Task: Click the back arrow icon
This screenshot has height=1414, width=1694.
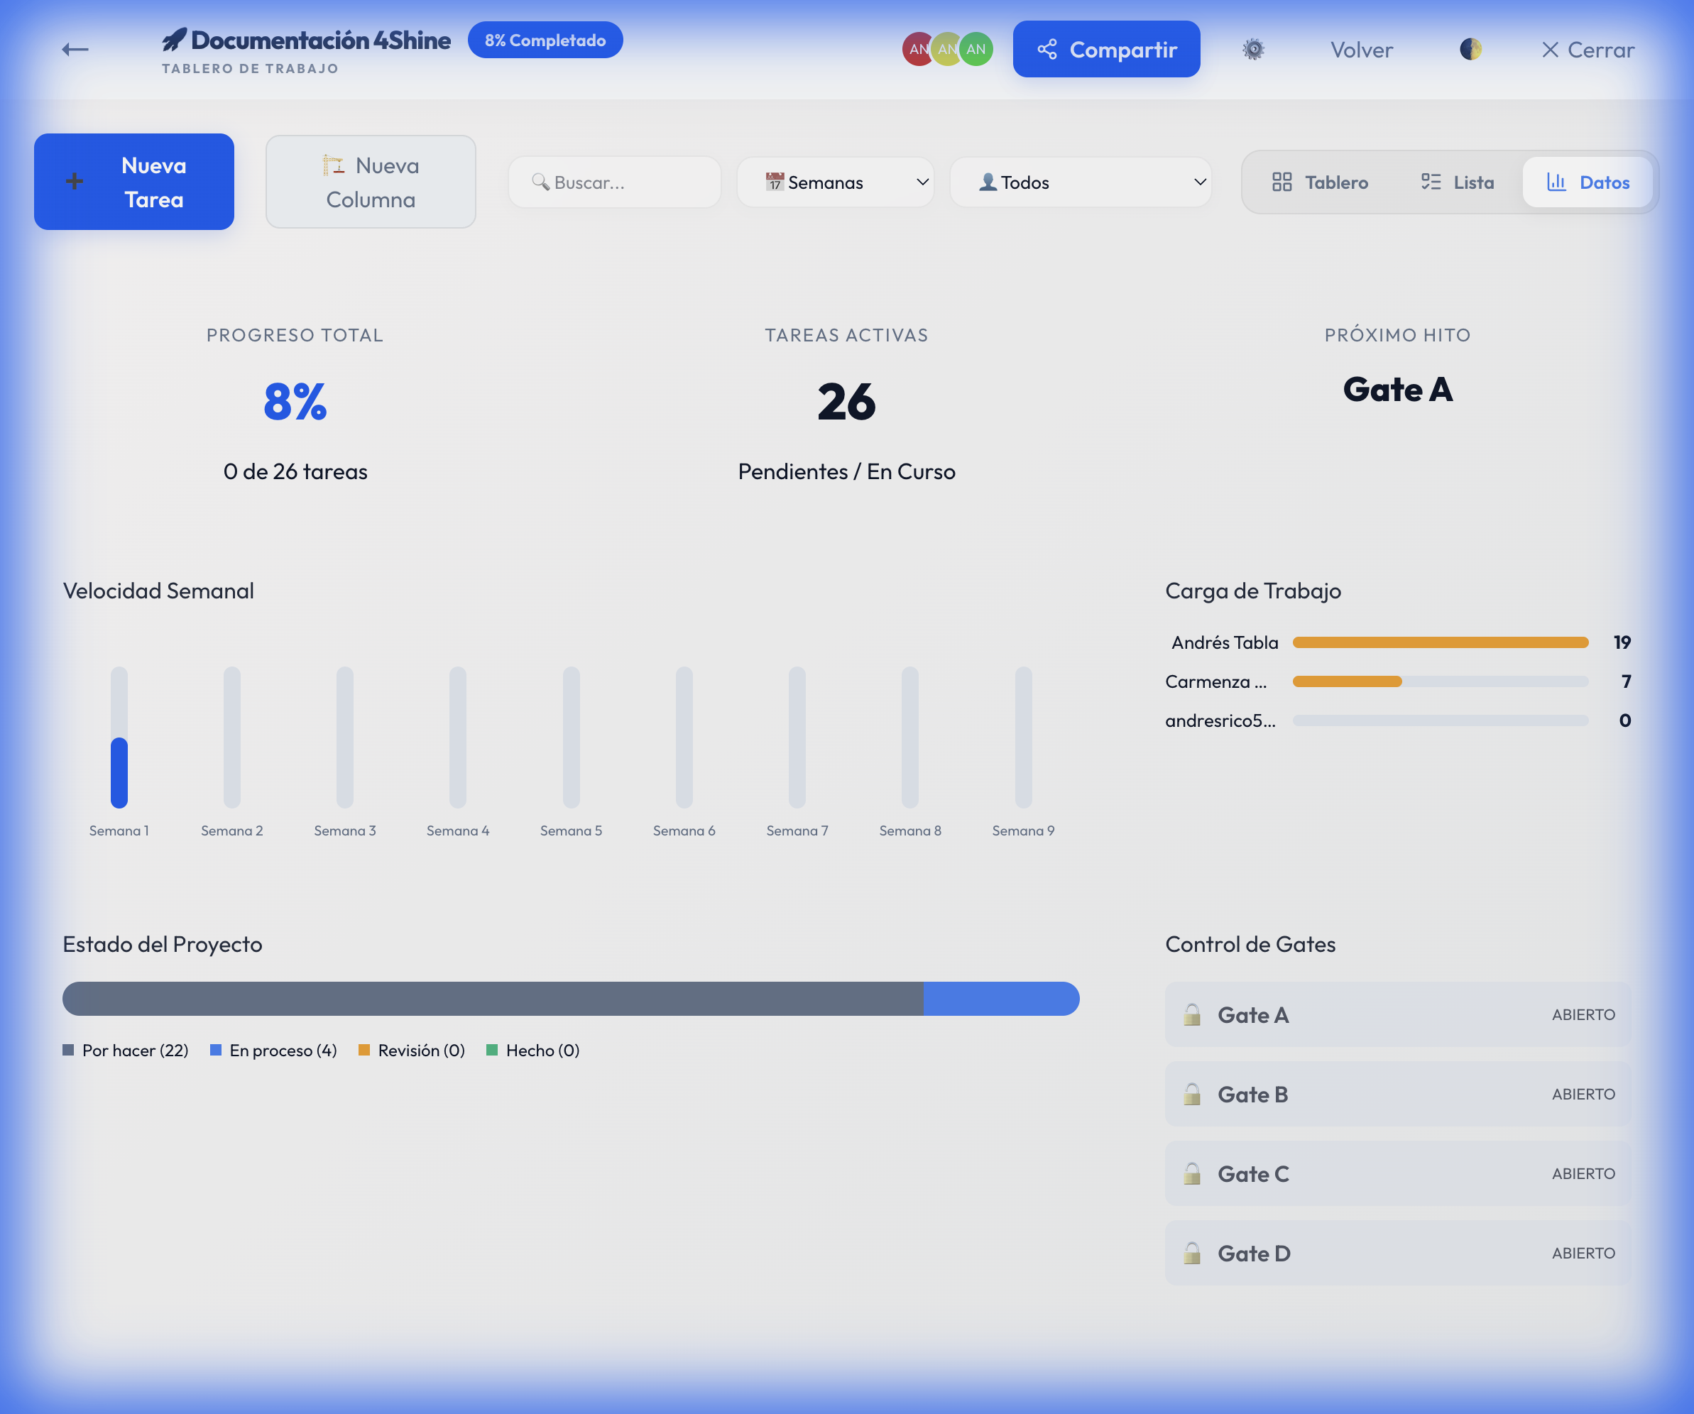Action: point(75,49)
